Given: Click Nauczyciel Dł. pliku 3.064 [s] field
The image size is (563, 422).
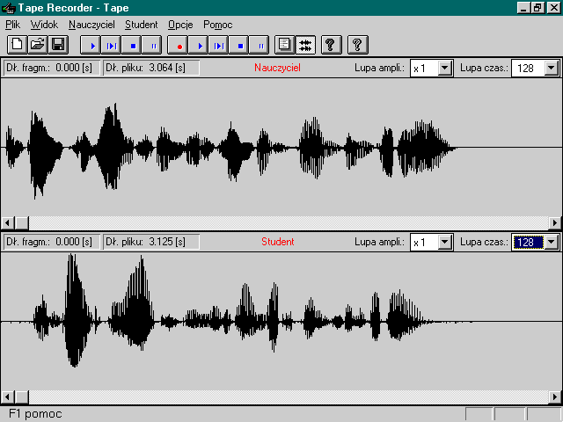Looking at the screenshot, I should click(151, 68).
